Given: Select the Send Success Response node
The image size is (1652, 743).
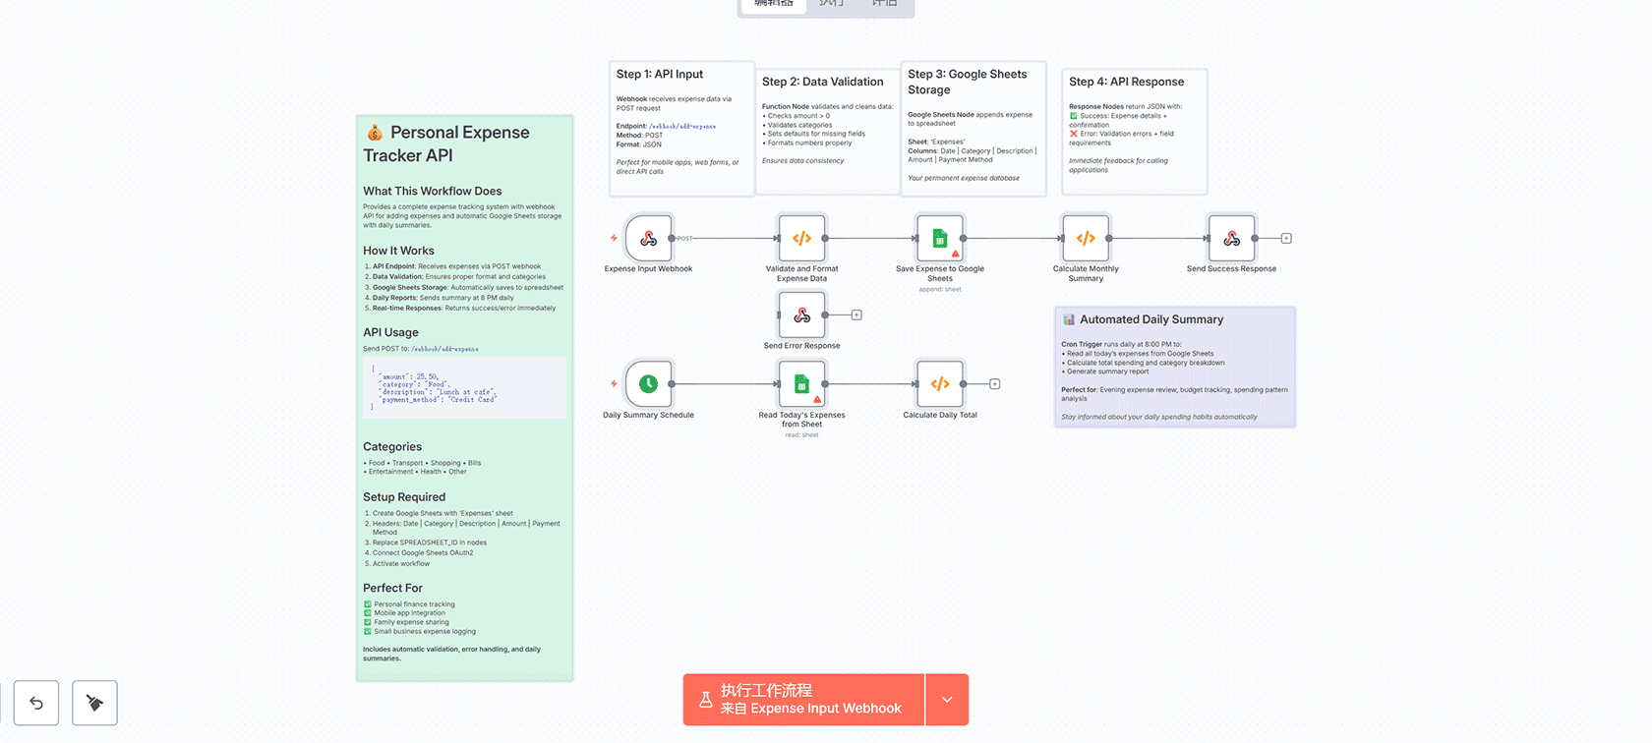Looking at the screenshot, I should (1231, 239).
